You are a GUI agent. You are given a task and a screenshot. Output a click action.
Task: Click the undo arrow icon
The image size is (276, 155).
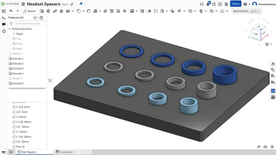[11, 11]
